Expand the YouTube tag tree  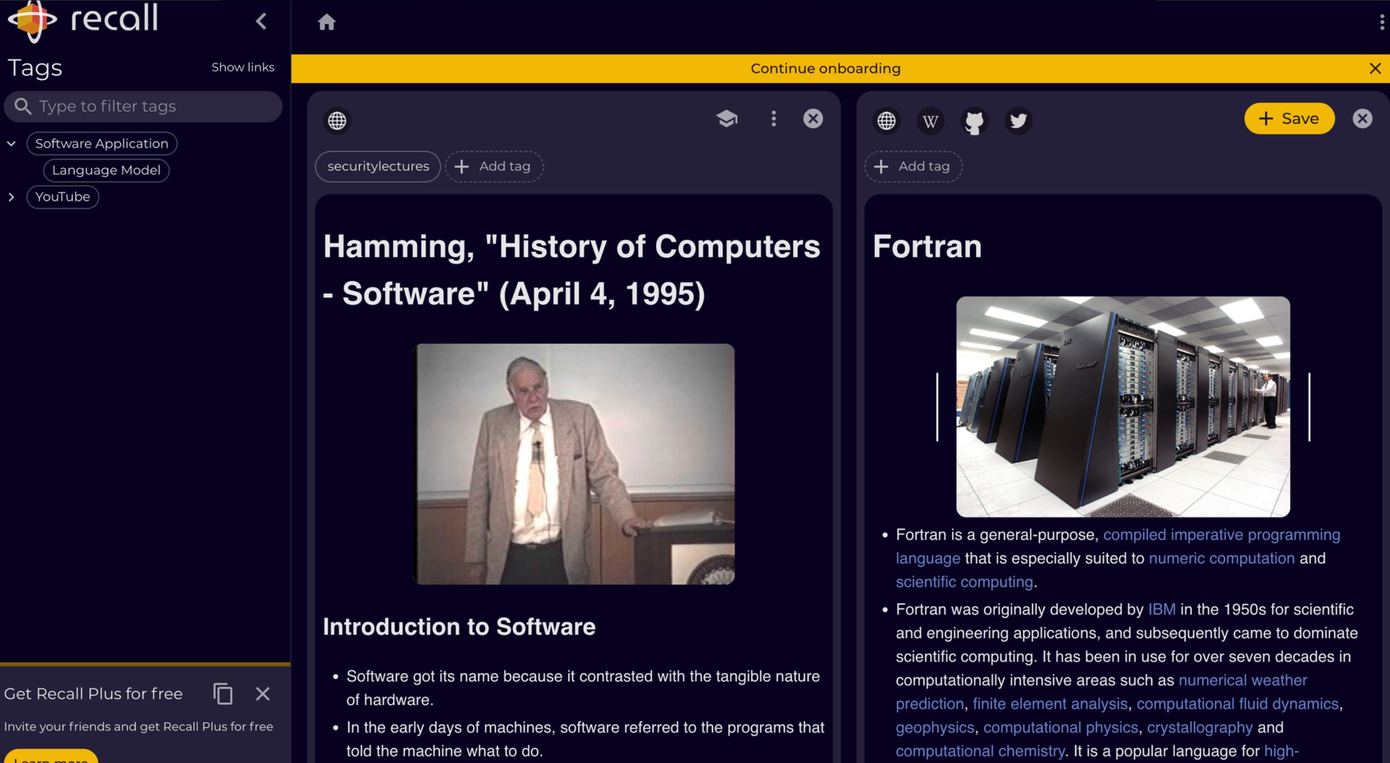[11, 197]
